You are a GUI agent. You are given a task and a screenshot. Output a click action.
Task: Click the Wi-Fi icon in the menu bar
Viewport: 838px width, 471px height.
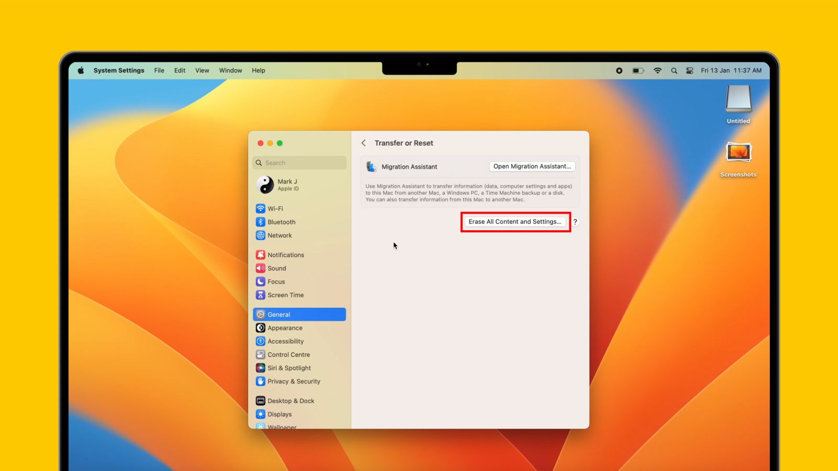point(657,71)
